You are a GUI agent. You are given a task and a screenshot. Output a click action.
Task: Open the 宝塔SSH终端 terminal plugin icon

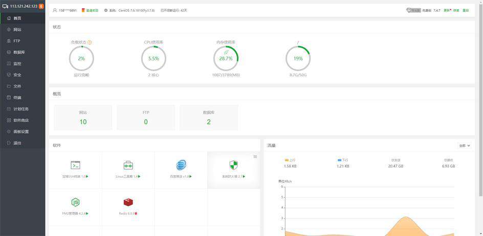pyautogui.click(x=76, y=165)
